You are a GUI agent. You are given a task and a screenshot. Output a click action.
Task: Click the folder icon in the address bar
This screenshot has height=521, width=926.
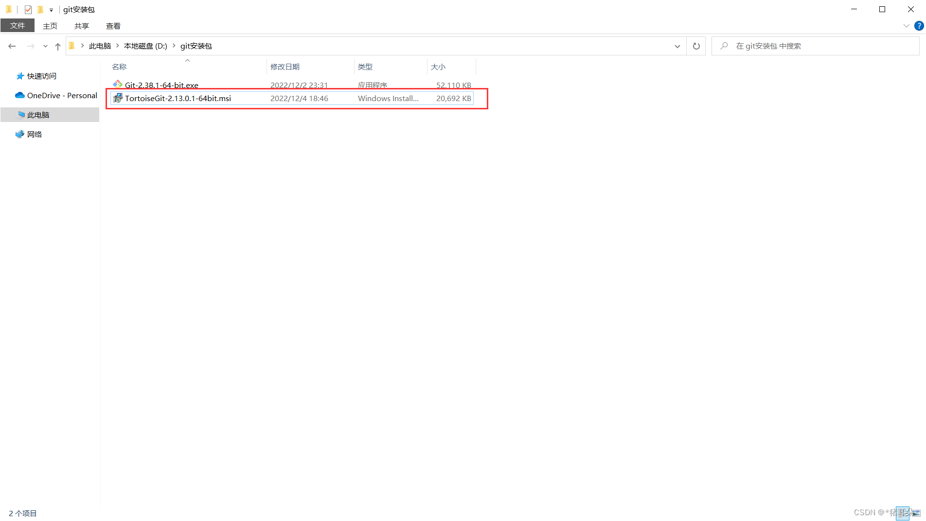pyautogui.click(x=72, y=46)
